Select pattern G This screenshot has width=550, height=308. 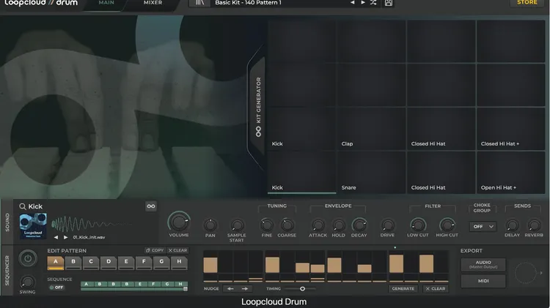161,263
